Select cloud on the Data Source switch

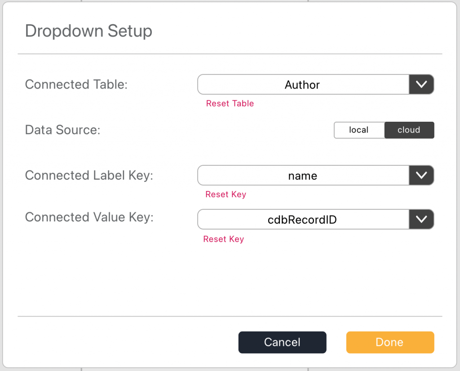pos(409,130)
